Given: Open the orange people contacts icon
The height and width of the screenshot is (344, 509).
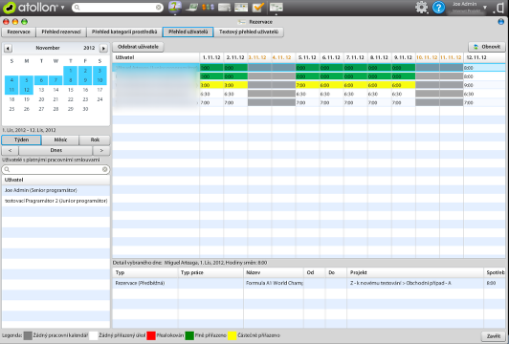Looking at the screenshot, I should (208, 7).
